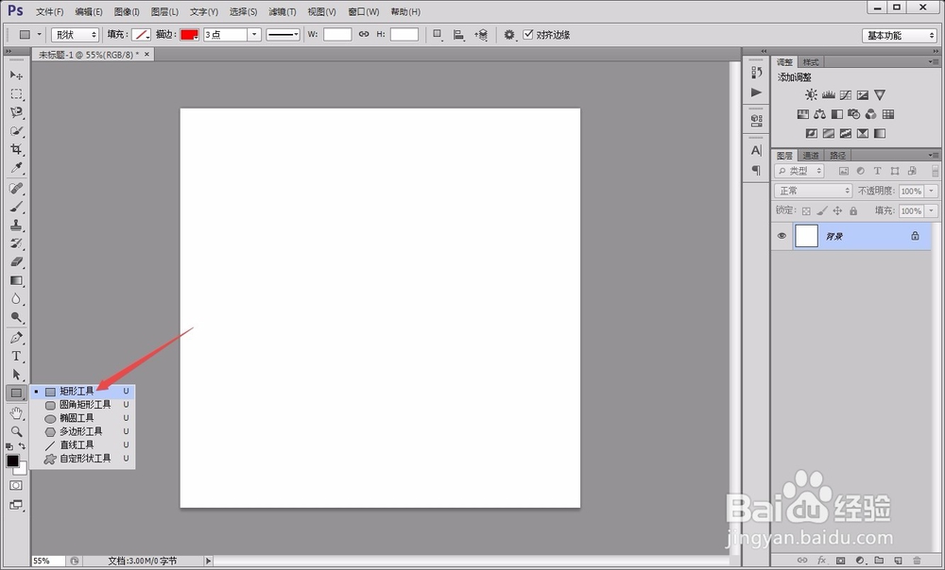The height and width of the screenshot is (570, 945).
Task: Select the Hand tool
Action: click(16, 412)
